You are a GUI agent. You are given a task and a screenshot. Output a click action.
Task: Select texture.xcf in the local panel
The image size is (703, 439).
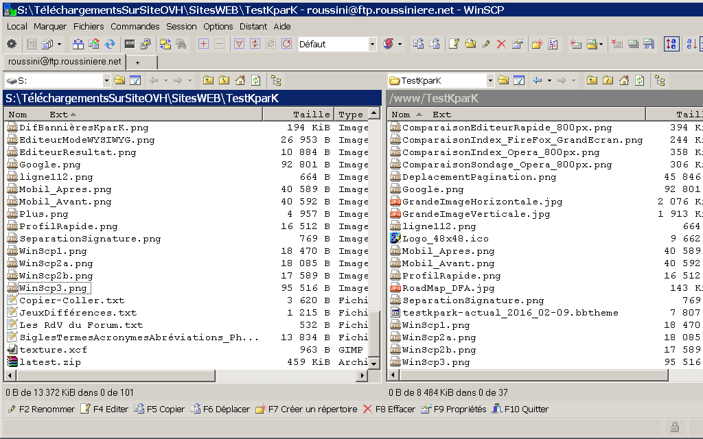tap(43, 350)
